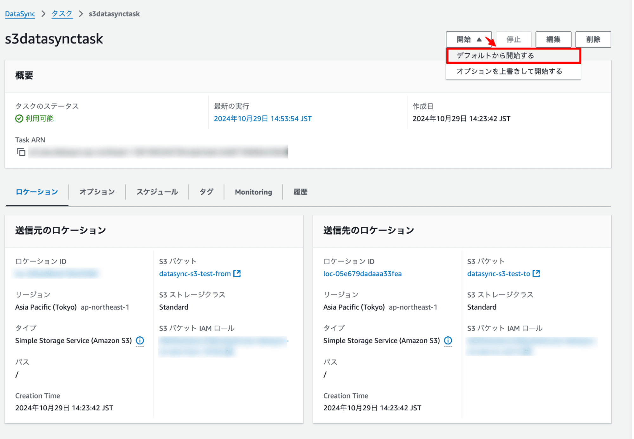Screen dimensions: 634x439
Task: Open source S3 bucket IAM role link
Action: point(223,346)
